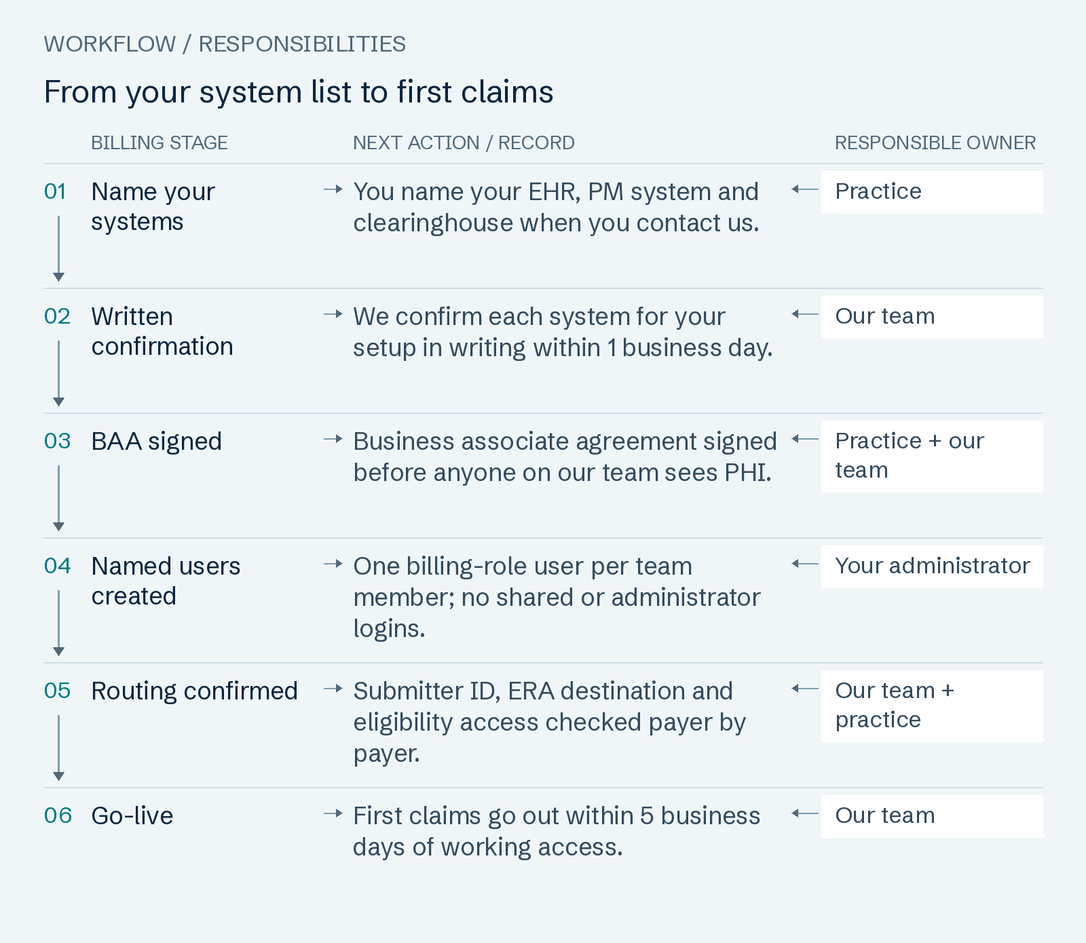Viewport: 1086px width, 943px height.
Task: Click the right arrow before 'Business associate agreement'
Action: pos(333,439)
